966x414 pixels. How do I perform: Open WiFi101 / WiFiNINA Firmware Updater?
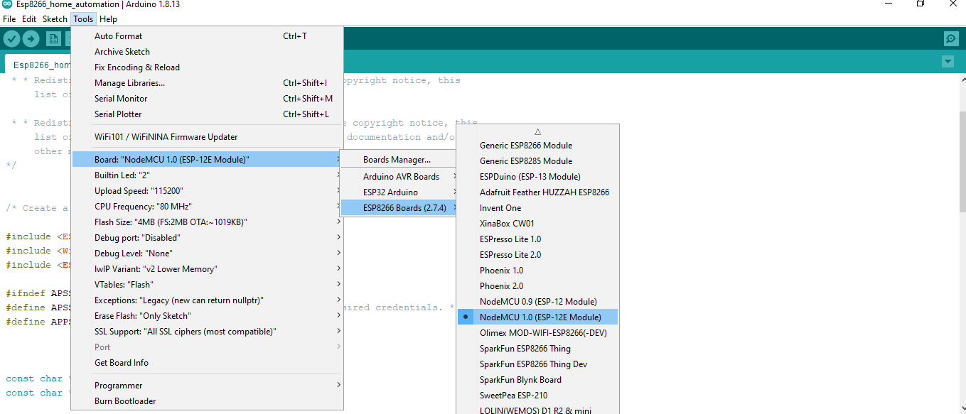208,137
